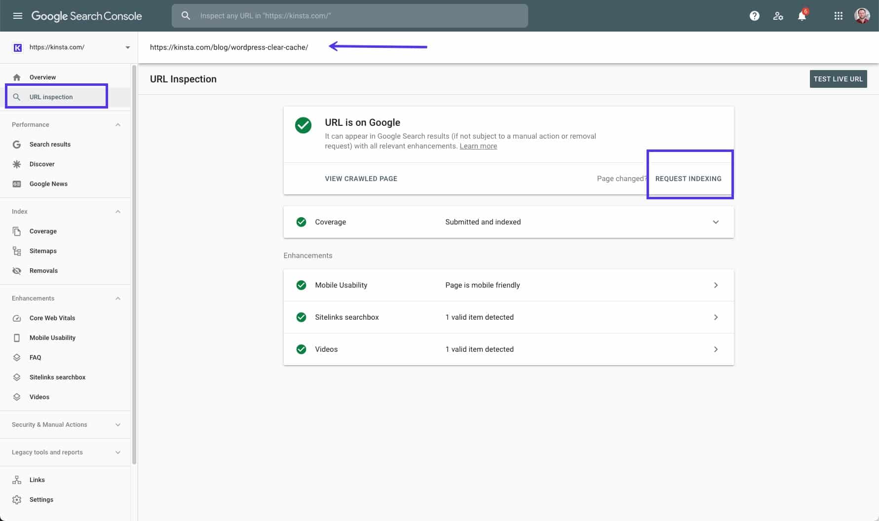The image size is (879, 521).
Task: Collapse the Performance sidebar section
Action: [x=117, y=125]
